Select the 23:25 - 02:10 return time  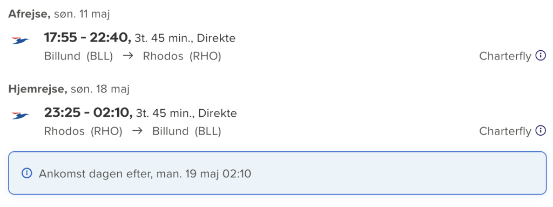coord(88,113)
